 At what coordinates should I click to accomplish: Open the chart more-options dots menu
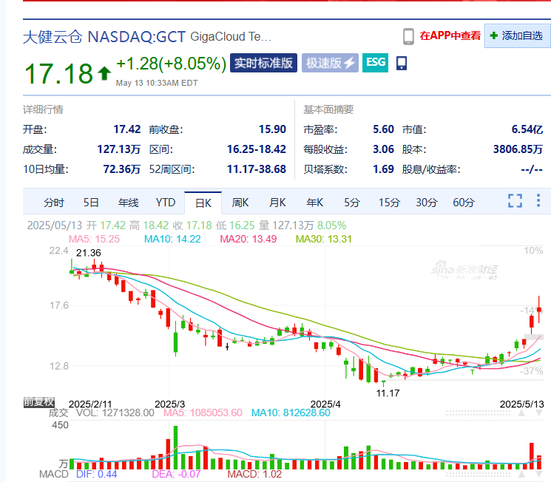click(x=538, y=200)
